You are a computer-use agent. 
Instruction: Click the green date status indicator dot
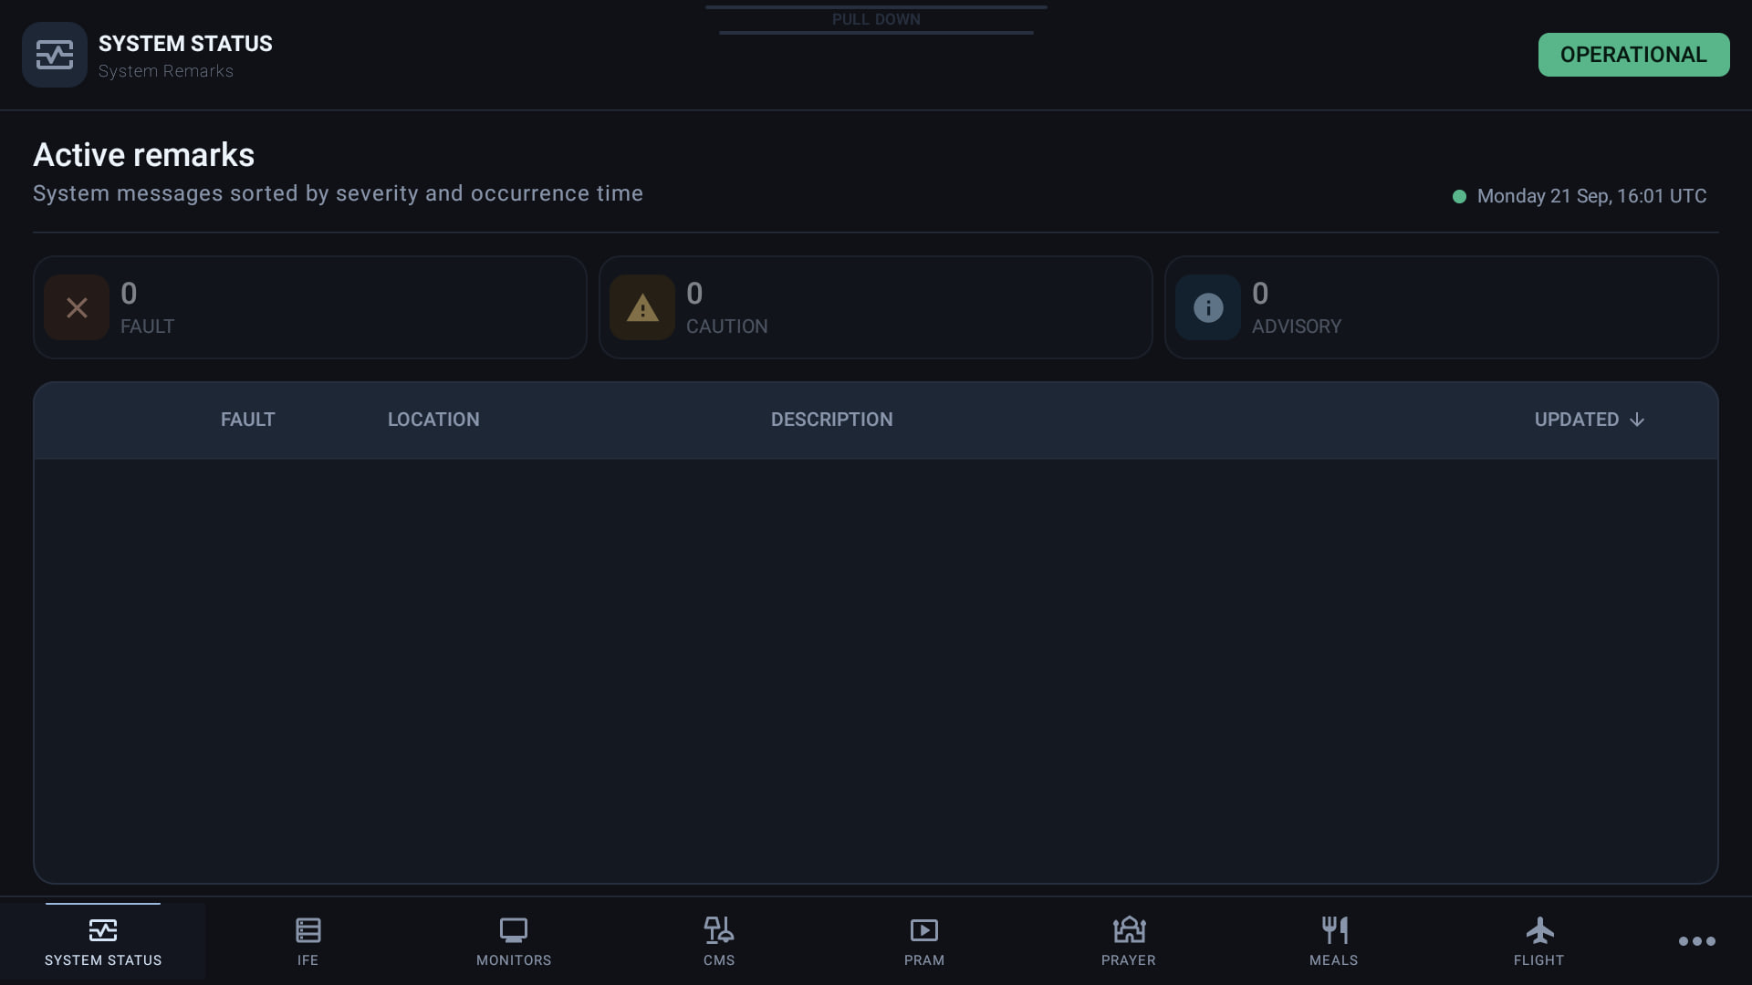1459,196
